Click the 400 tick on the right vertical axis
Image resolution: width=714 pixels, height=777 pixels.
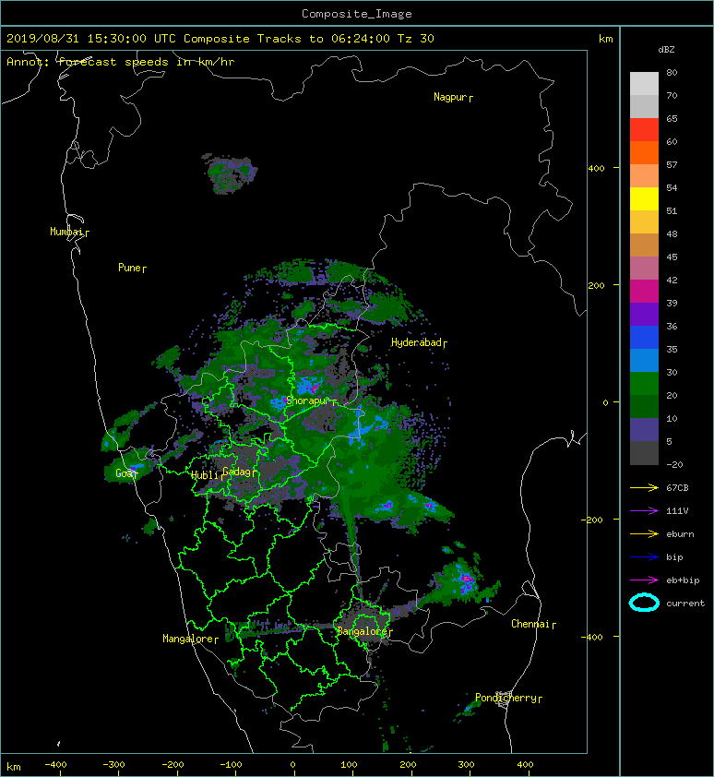[596, 169]
